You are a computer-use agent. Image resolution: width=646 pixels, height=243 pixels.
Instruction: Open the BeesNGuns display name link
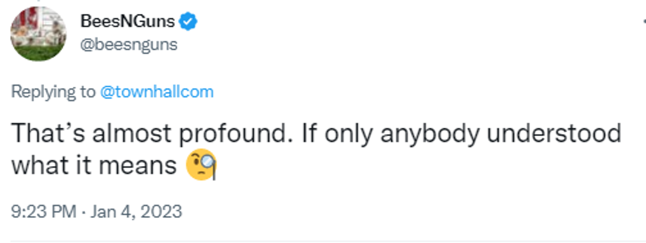pyautogui.click(x=128, y=21)
